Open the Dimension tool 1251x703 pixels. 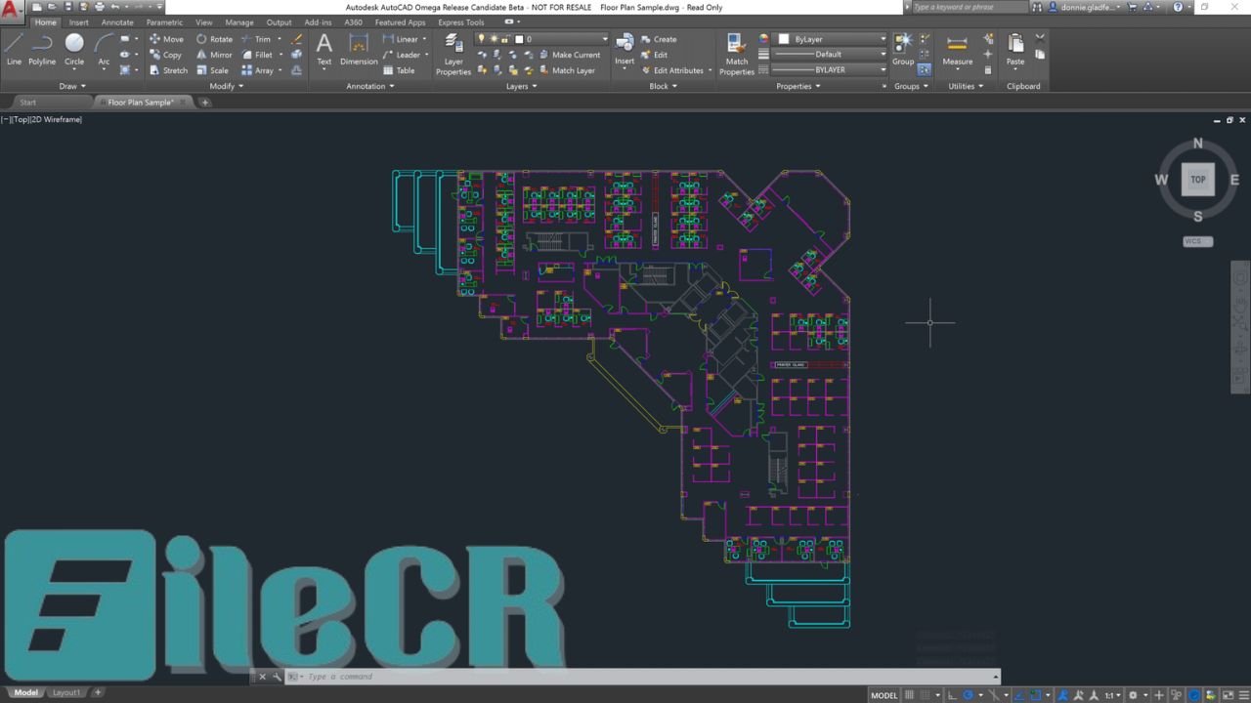click(x=359, y=49)
